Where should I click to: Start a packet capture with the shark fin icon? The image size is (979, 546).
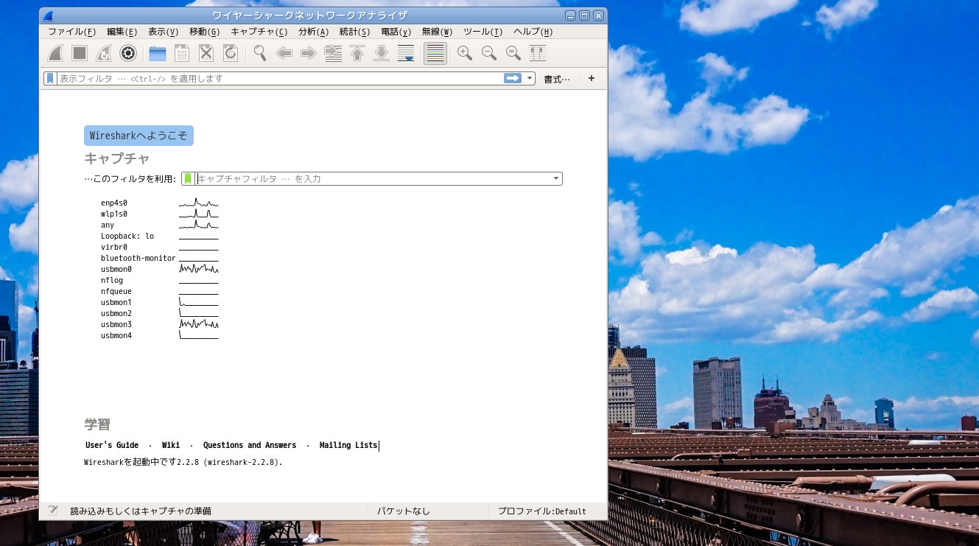(56, 53)
